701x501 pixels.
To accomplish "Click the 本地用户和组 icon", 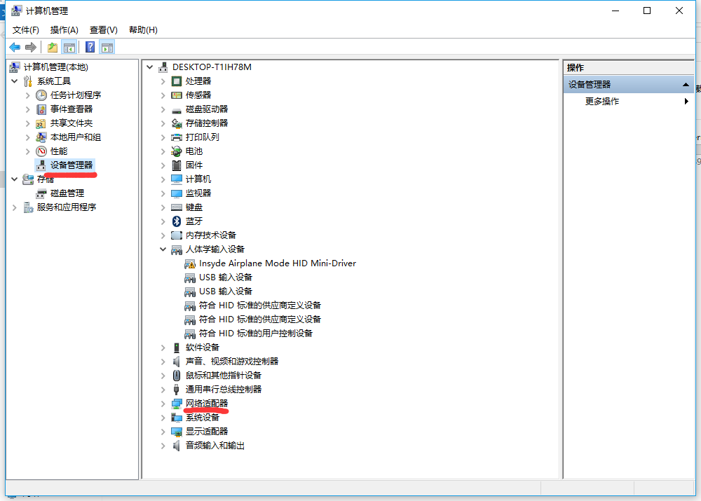I will tap(41, 137).
